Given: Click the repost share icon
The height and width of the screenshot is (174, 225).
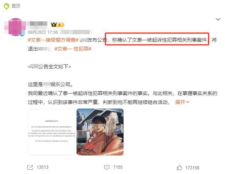Looking at the screenshot, I should tap(30, 167).
